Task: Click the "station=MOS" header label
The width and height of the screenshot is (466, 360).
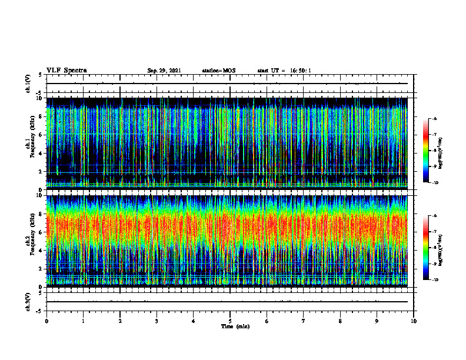Action: 219,71
